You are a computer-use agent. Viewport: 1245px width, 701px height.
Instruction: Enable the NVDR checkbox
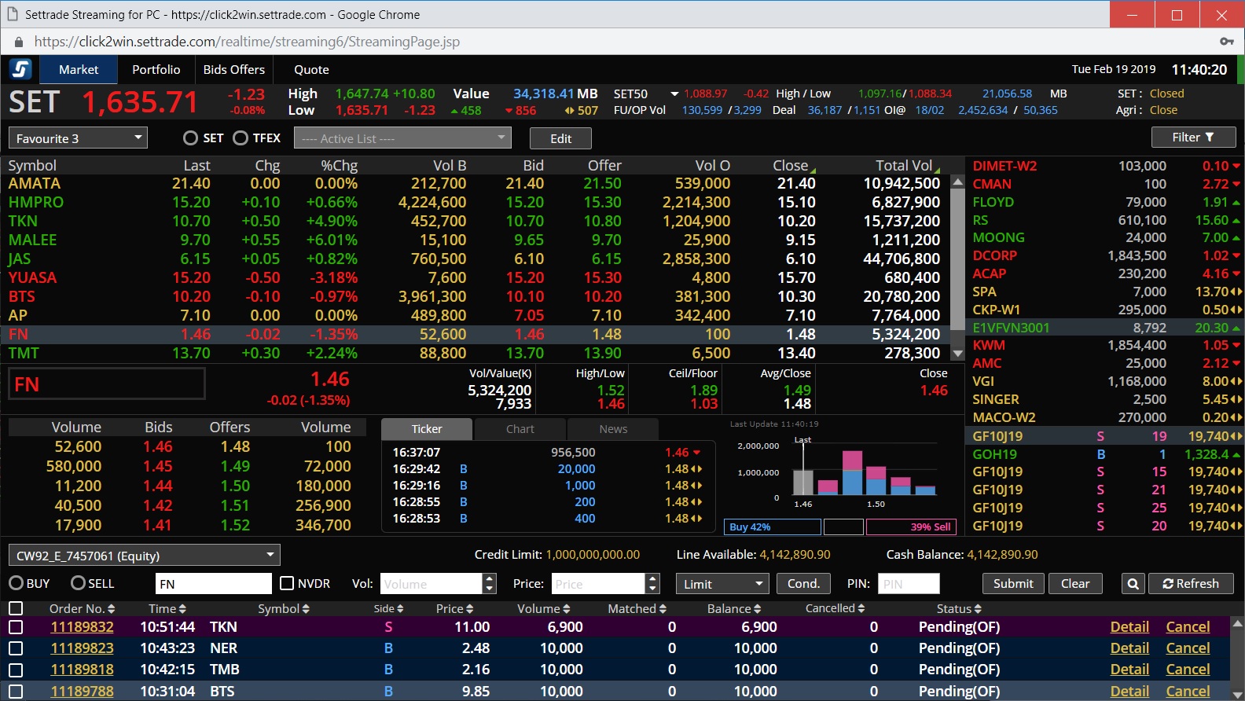287,583
